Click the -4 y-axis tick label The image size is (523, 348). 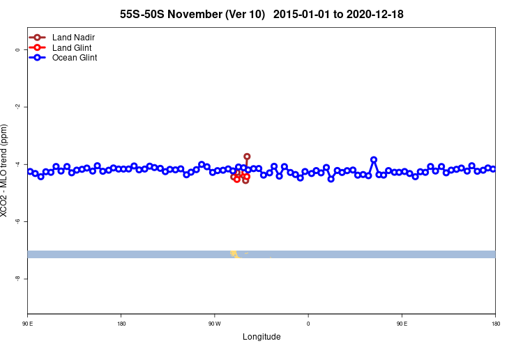17,164
